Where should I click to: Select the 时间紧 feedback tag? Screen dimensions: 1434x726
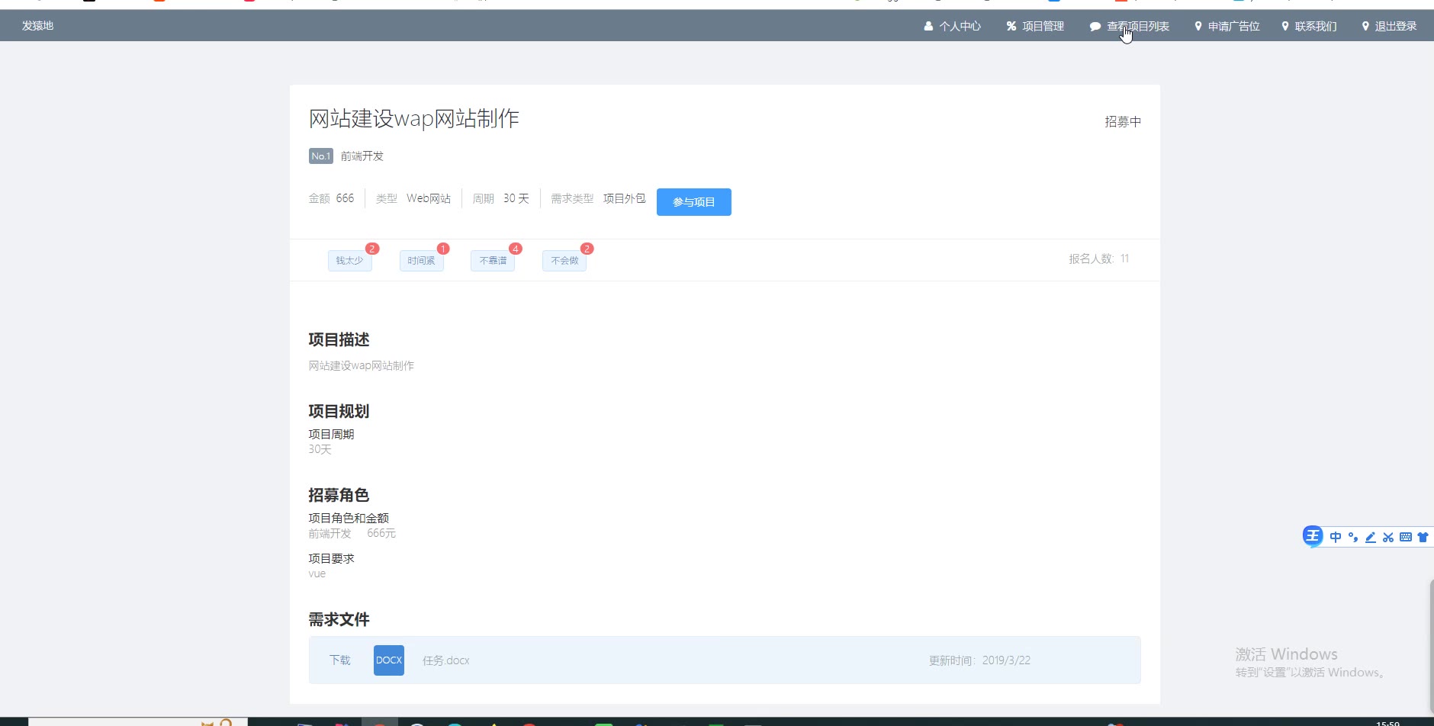pos(421,261)
